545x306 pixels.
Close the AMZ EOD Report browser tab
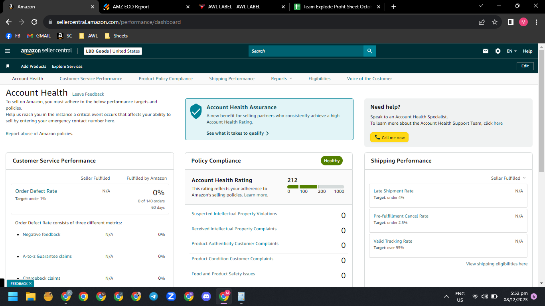tap(188, 7)
